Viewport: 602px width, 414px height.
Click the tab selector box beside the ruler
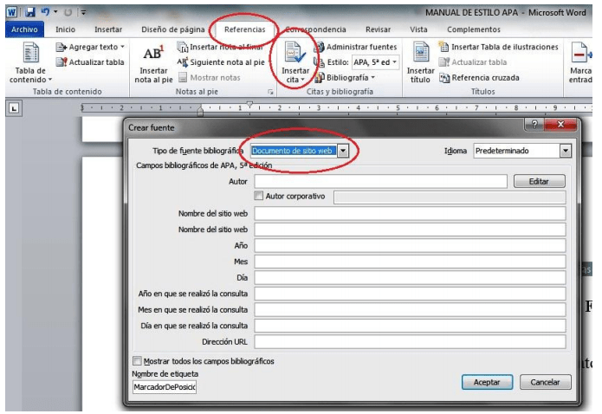click(14, 108)
